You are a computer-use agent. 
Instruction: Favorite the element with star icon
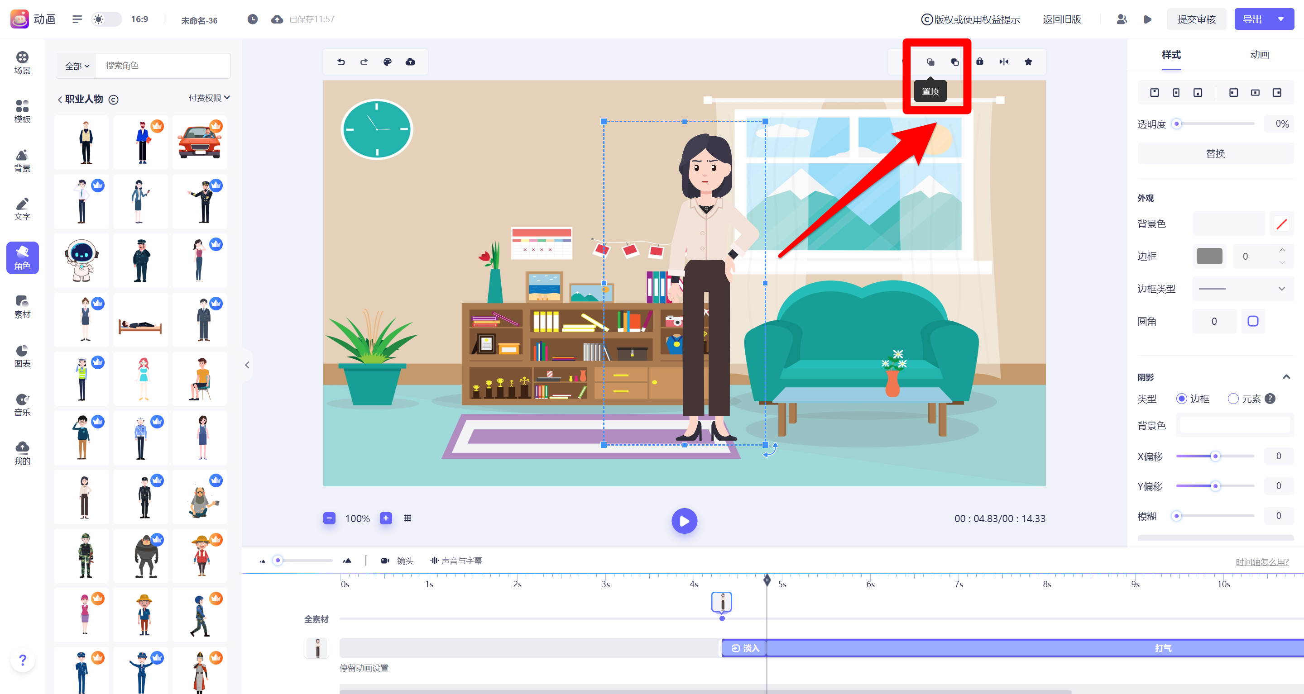[1028, 62]
